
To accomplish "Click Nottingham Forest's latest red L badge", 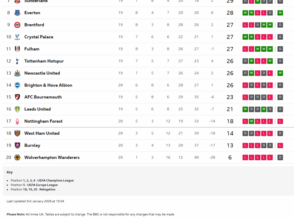I will pos(280,121).
